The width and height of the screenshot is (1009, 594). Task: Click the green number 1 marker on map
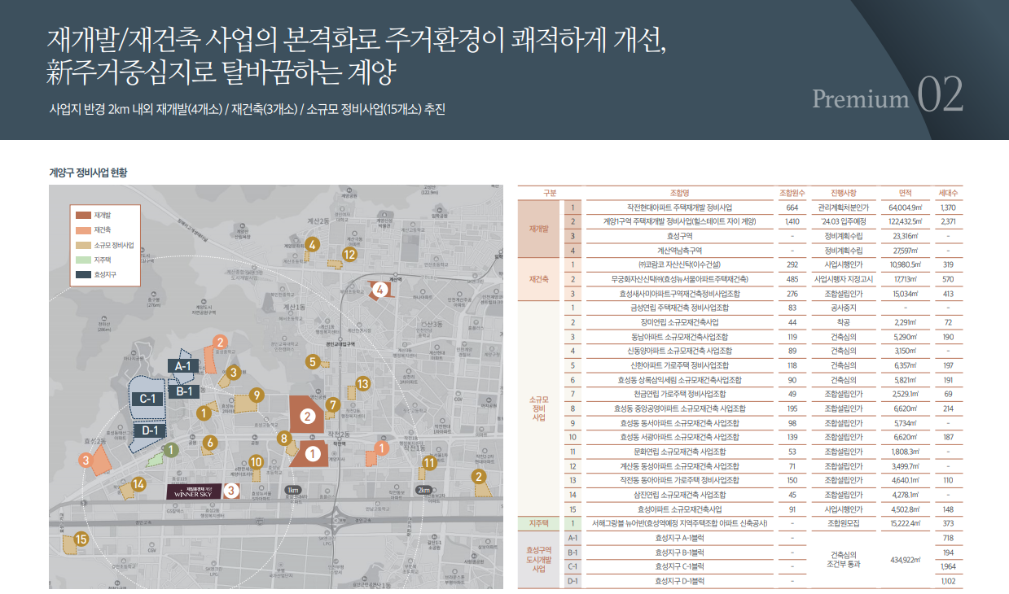[171, 449]
